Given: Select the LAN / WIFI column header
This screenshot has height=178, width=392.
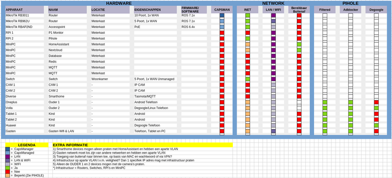Looking at the screenshot, I should pos(273,10).
